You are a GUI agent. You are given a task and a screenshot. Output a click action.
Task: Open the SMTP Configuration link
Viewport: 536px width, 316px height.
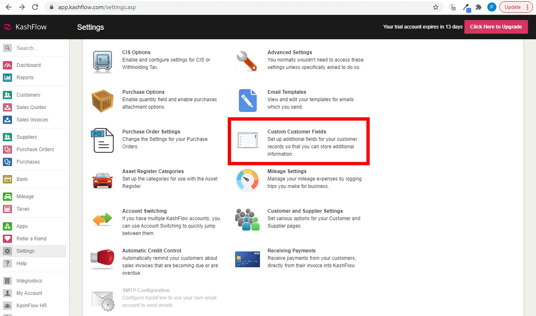(146, 290)
